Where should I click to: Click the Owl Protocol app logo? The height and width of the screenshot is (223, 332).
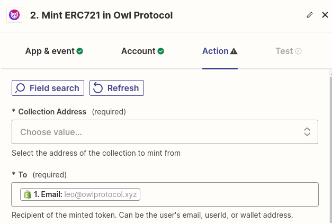tap(14, 15)
